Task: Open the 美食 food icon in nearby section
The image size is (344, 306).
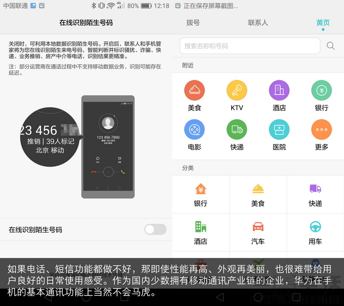Action: click(194, 91)
